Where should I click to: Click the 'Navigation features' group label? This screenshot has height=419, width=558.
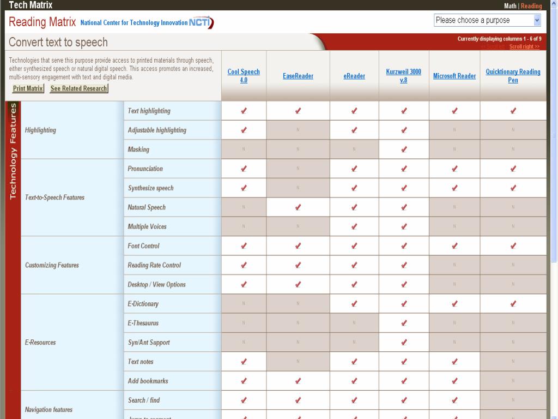(x=48, y=410)
